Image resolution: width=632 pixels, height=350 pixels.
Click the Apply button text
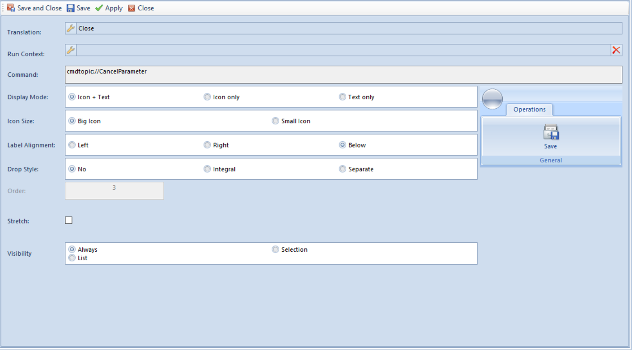[114, 8]
